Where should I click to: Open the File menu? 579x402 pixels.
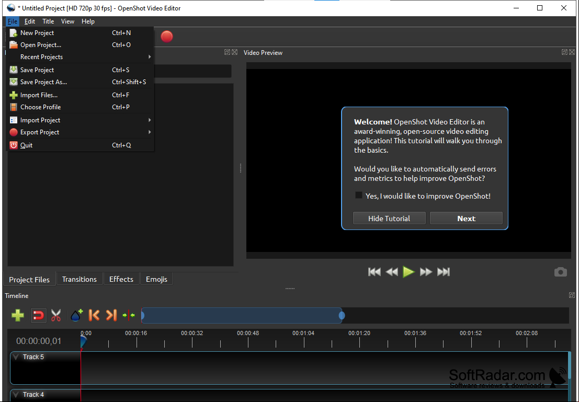(13, 21)
